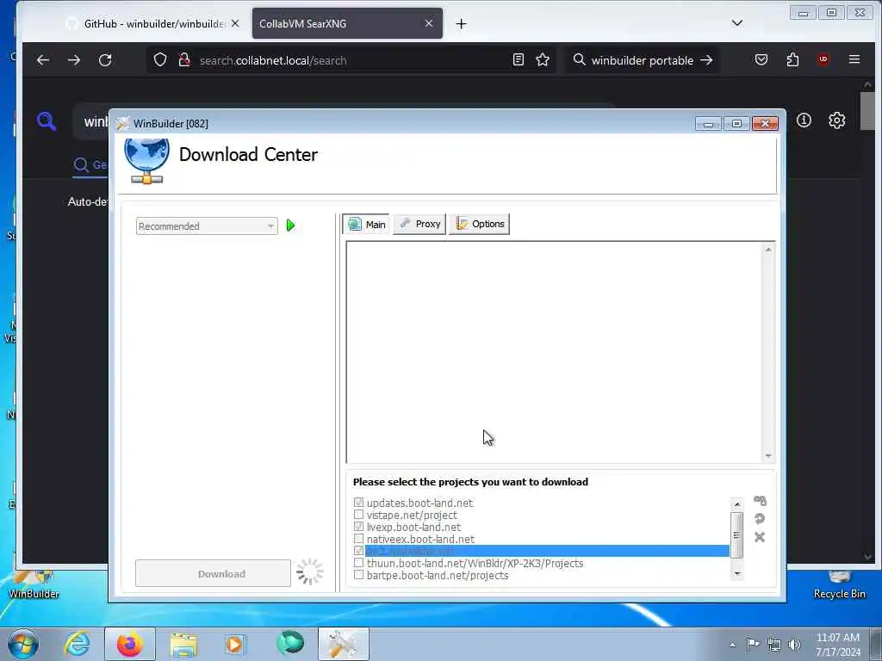This screenshot has width=882, height=661.
Task: Open Recycle Bin on desktop
Action: [x=839, y=584]
